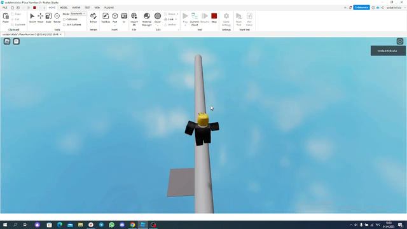Image resolution: width=407 pixels, height=229 pixels.
Task: Open the Material Manager
Action: pyautogui.click(x=147, y=19)
